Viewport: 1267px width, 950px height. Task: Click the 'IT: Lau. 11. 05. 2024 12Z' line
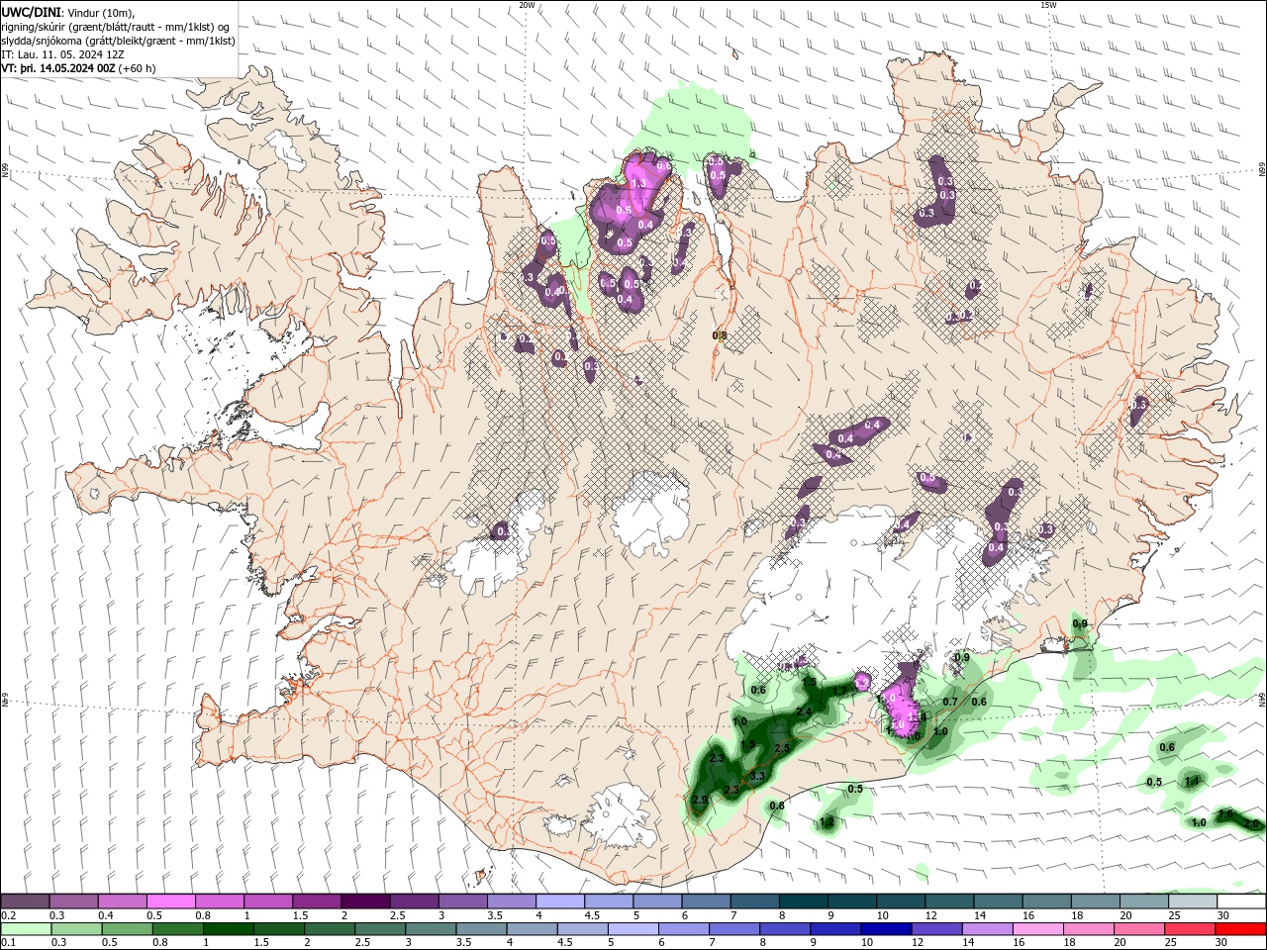62,54
